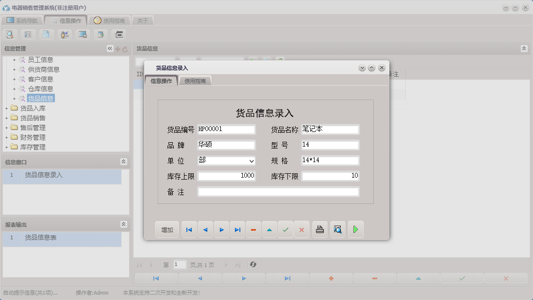Click the print icon in the dialog
This screenshot has height=300, width=533.
320,229
